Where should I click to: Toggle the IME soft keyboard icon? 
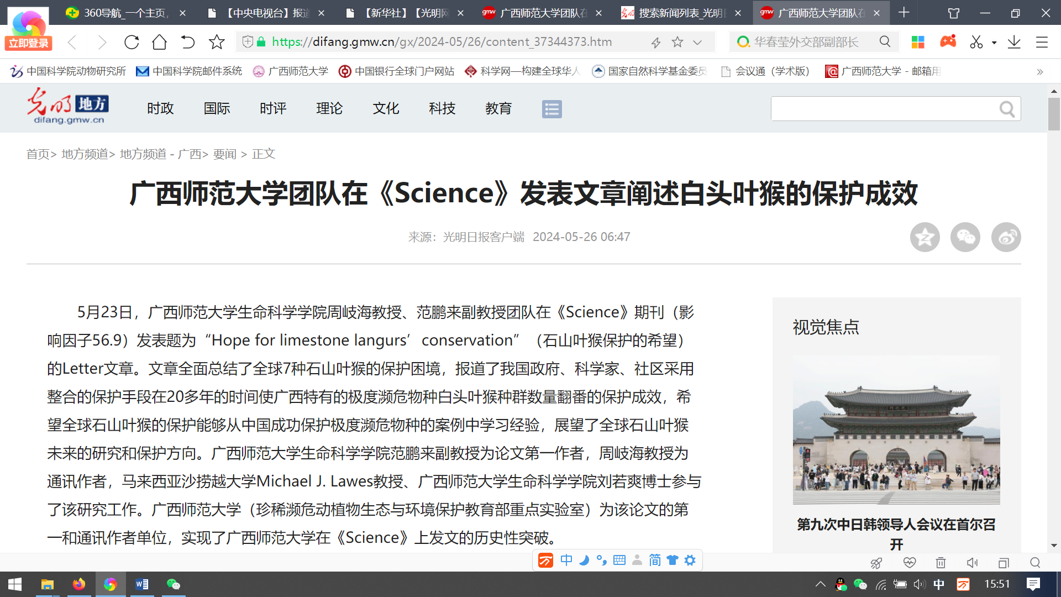[x=619, y=560]
